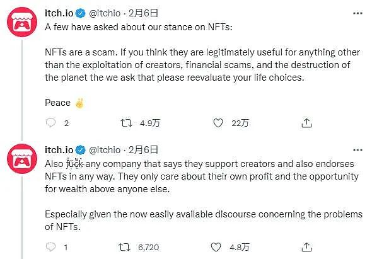Open the first tweet text about NFTs scam
372x259 pixels.
[x=202, y=65]
